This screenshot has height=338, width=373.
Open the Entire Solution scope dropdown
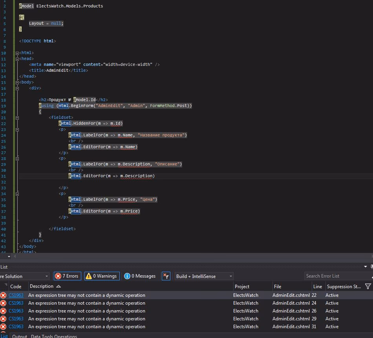[x=24, y=276]
